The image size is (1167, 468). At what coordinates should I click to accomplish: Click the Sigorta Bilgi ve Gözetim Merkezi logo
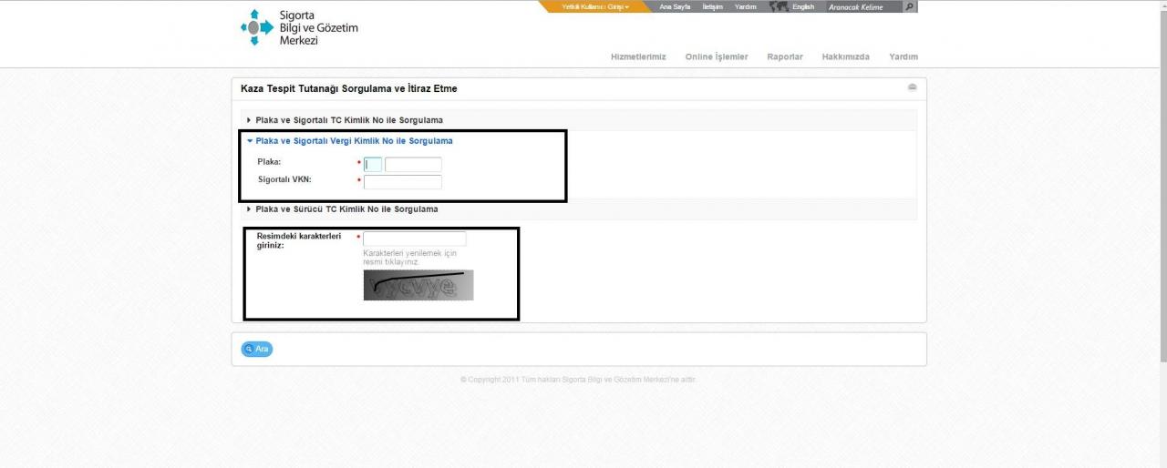pos(298,27)
